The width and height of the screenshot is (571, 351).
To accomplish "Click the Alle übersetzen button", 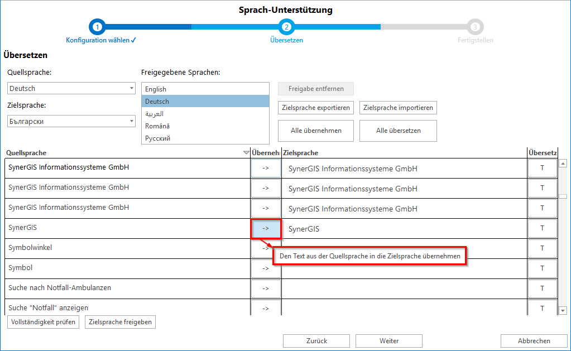I will [x=398, y=131].
